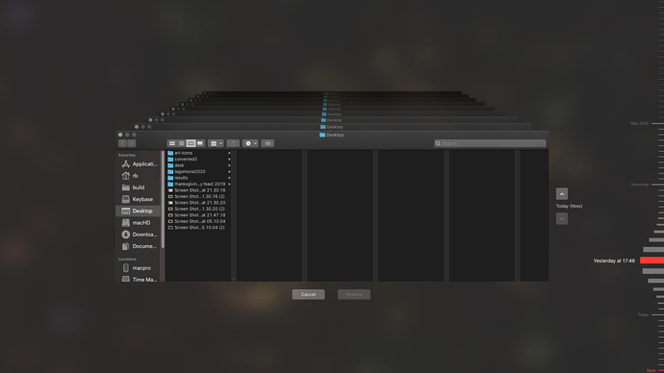This screenshot has height=373, width=664.
Task: Open Applications in the sidebar
Action: (x=138, y=164)
